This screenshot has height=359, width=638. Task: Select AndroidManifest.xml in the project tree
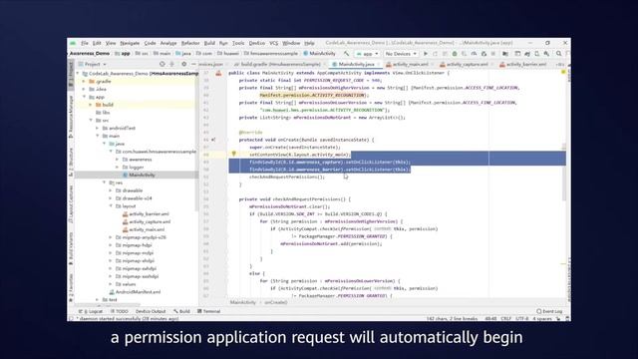pos(137,292)
